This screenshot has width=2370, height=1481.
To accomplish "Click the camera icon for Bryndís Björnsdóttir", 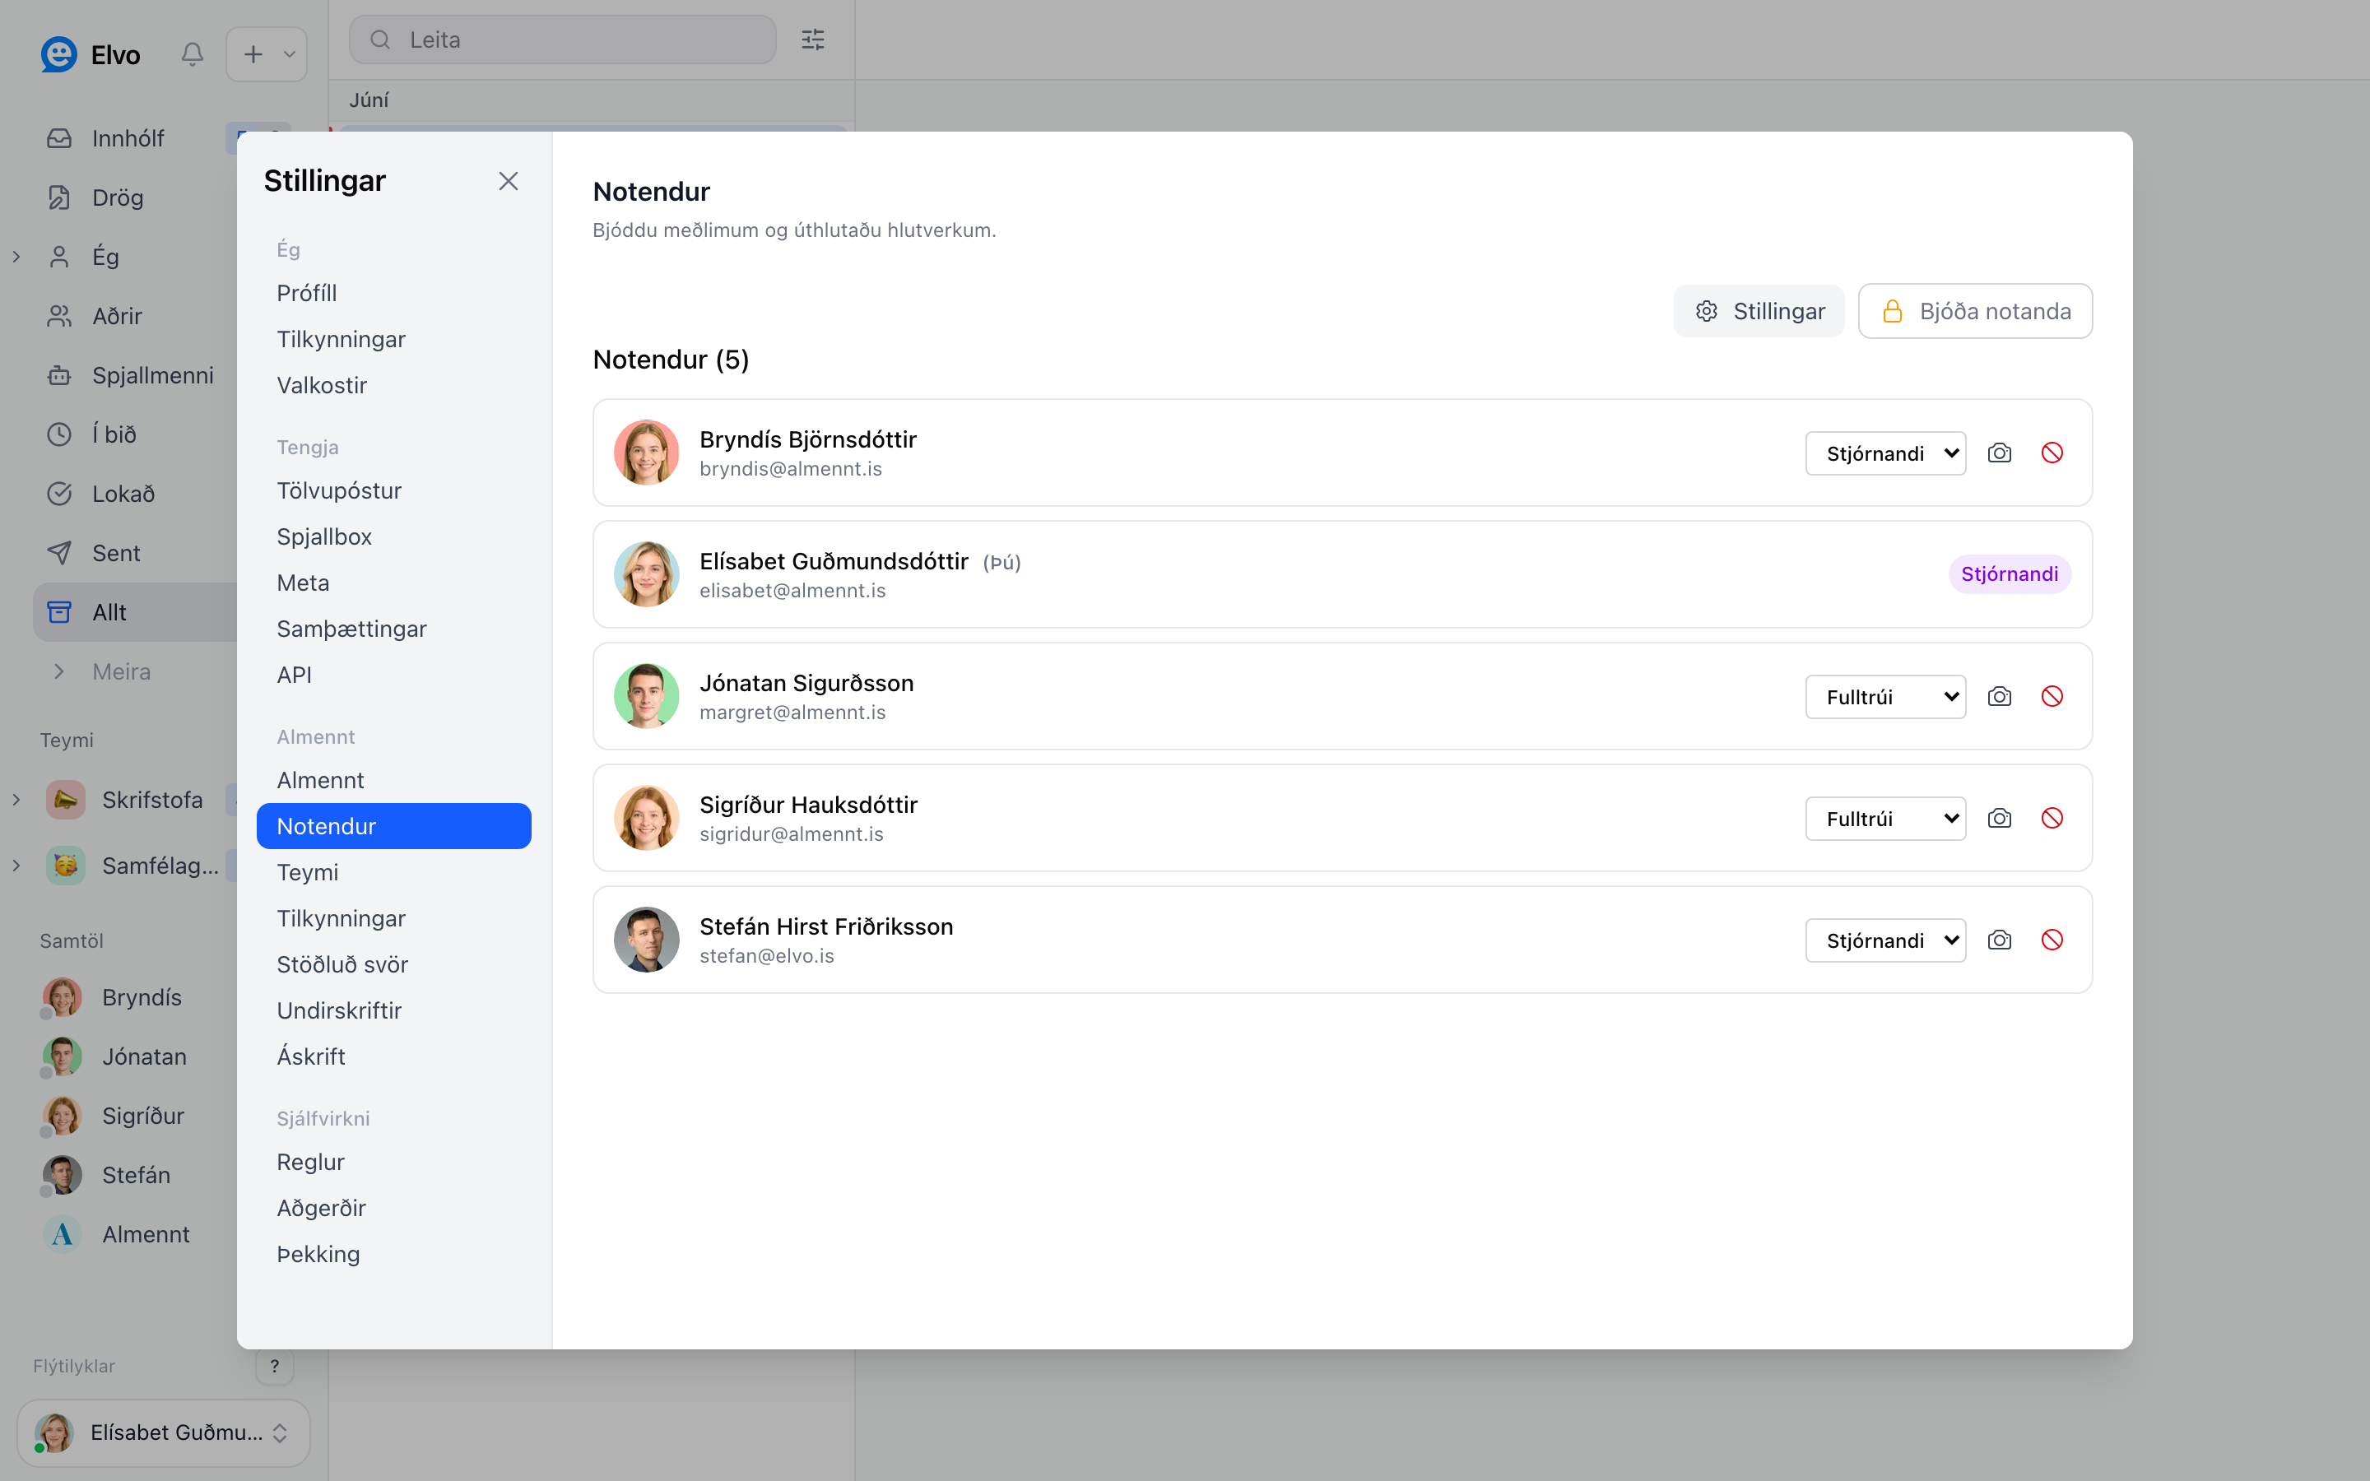I will coord(1999,453).
